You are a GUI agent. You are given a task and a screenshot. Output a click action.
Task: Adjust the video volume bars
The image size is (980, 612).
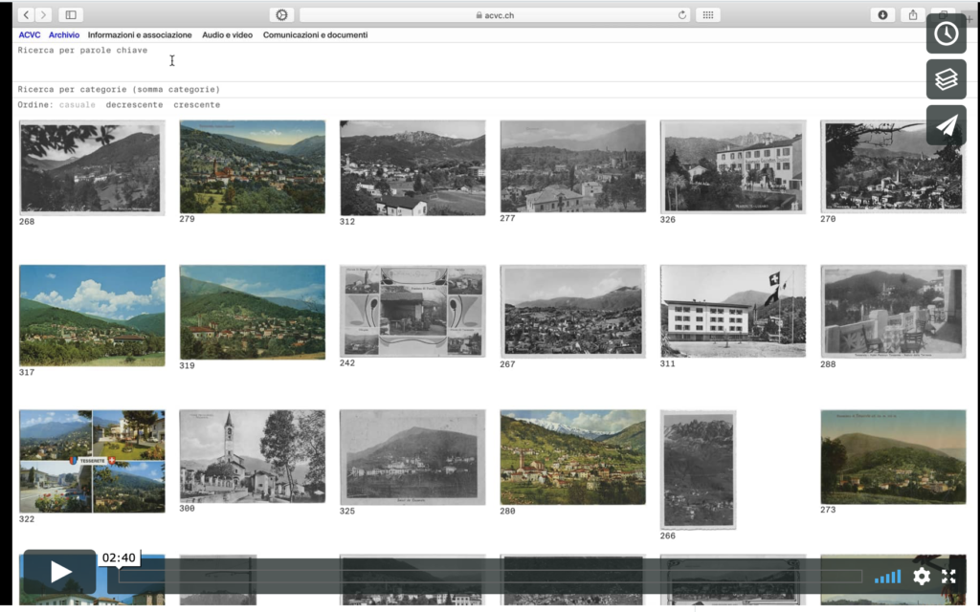(x=887, y=576)
